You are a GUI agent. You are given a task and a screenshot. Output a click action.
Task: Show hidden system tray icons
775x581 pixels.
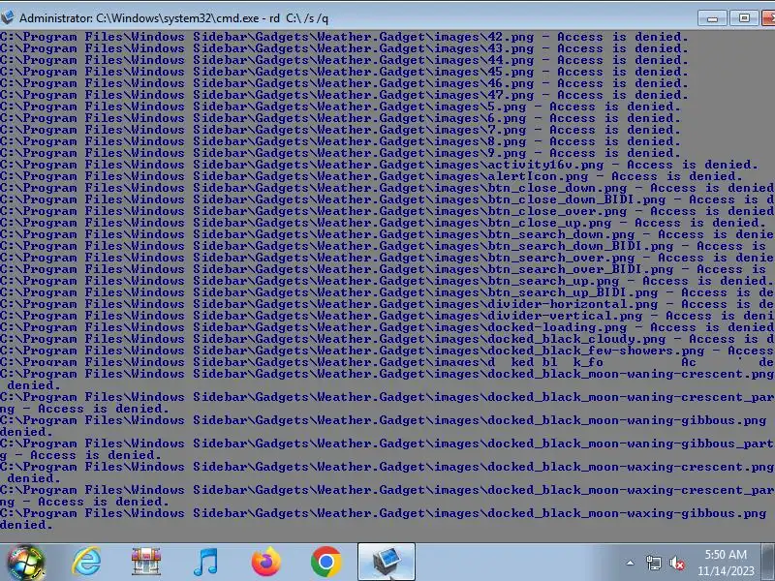click(x=631, y=563)
